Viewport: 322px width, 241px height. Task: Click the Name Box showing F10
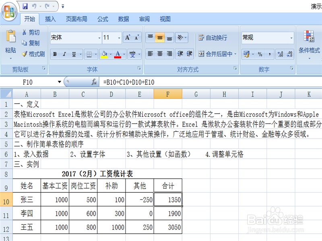[x=28, y=82]
